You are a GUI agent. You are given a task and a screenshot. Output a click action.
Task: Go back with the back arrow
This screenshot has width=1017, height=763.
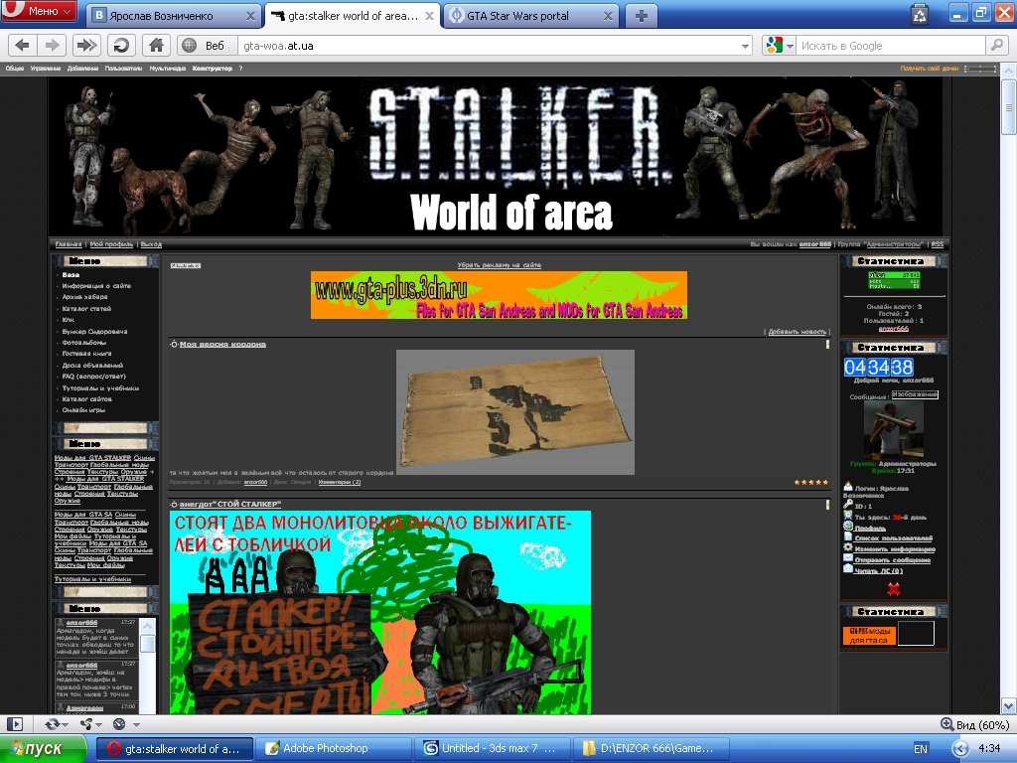[x=23, y=46]
